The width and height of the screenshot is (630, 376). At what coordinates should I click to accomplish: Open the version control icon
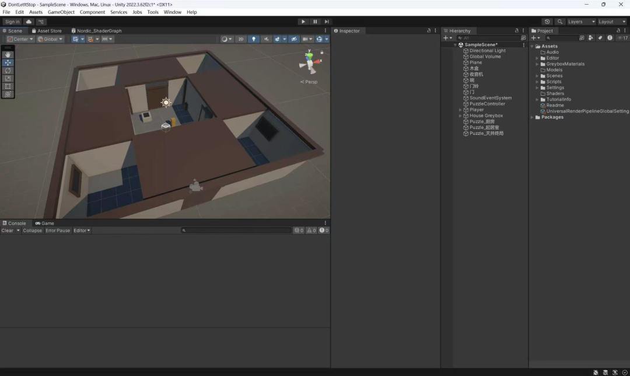tap(41, 22)
